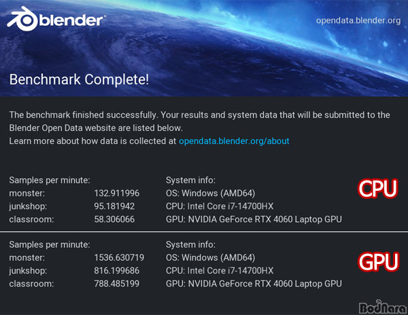
Task: Click the red CPU label badge
Action: tap(377, 189)
